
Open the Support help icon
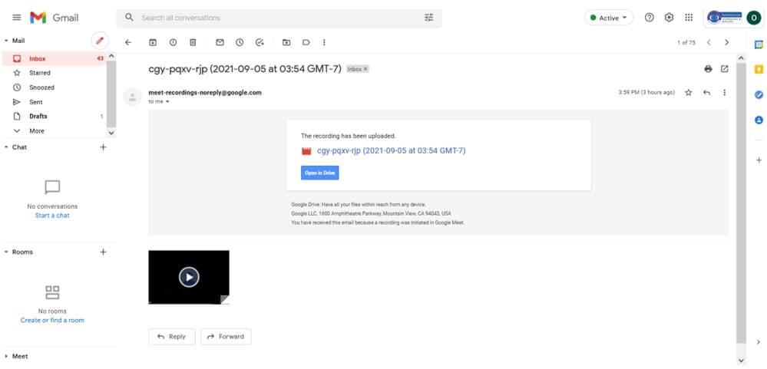(649, 18)
